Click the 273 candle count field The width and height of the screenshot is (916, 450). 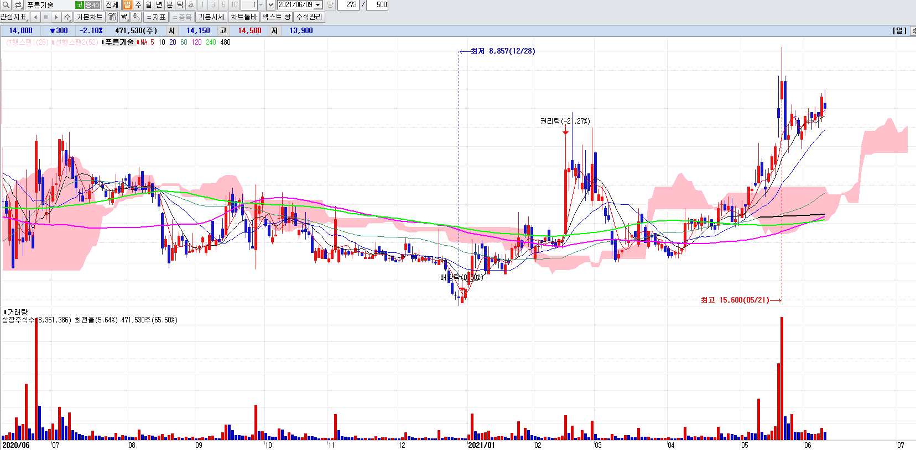click(x=348, y=5)
